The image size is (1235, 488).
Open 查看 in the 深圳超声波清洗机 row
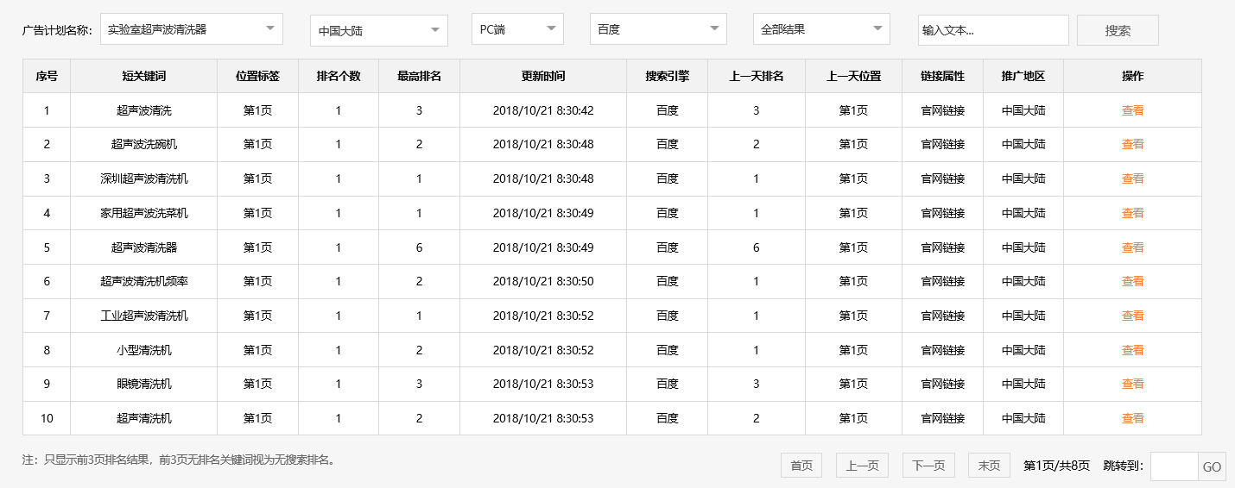point(1132,178)
